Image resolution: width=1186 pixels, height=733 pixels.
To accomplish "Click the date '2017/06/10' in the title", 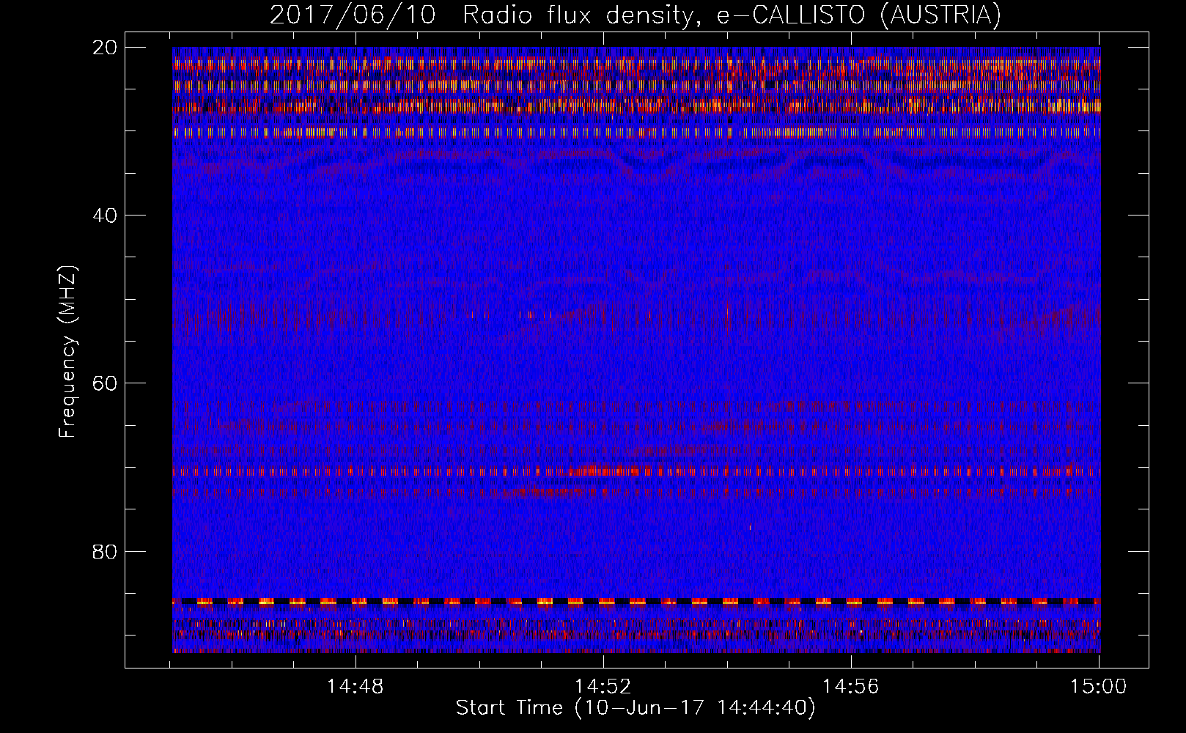I will 353,15.
